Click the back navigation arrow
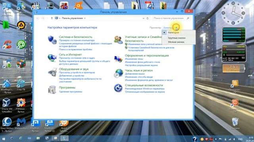Image resolution: width=254 pixels, height=142 pixels. point(38,19)
